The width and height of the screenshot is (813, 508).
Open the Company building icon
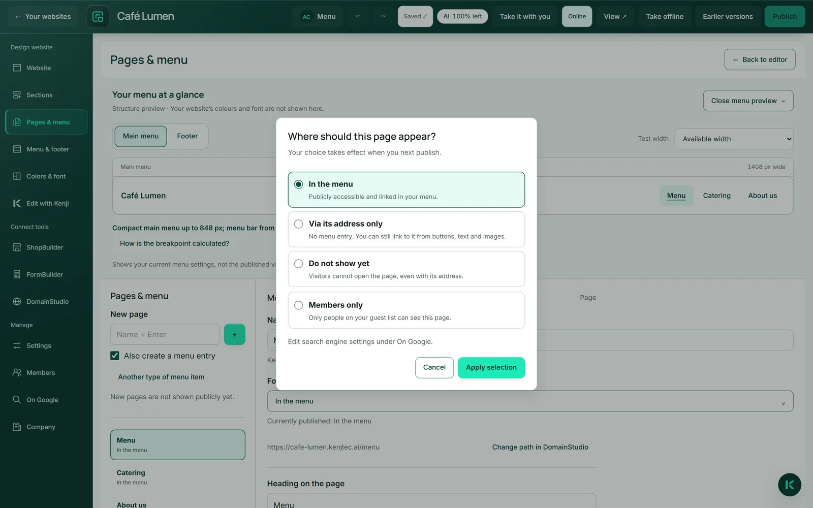17,427
